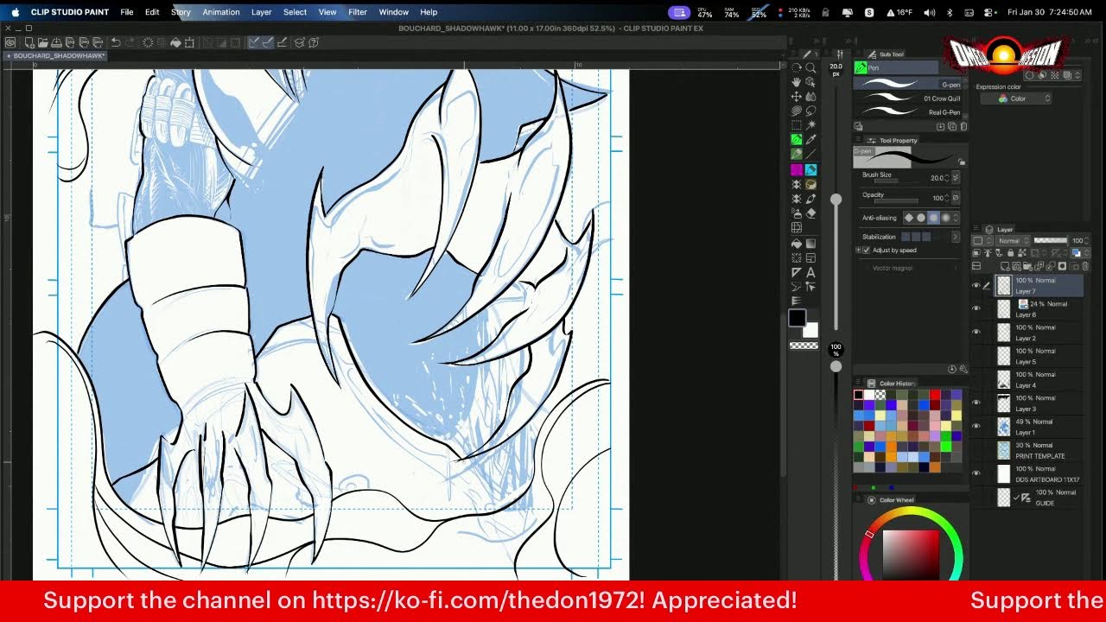
Task: Click the Lock layer padlock icon
Action: click(x=1010, y=252)
